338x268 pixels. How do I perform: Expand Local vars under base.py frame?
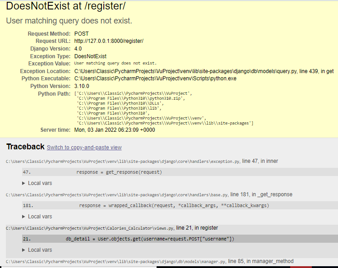coord(37,217)
